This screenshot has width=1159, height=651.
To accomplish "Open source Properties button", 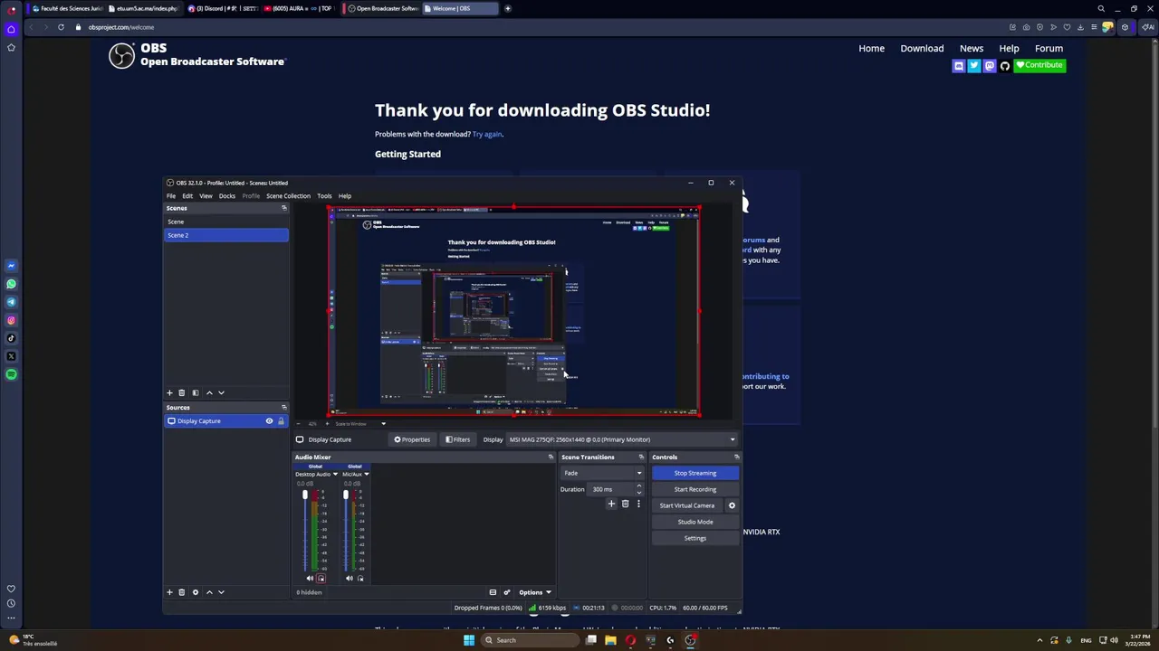I will click(412, 439).
